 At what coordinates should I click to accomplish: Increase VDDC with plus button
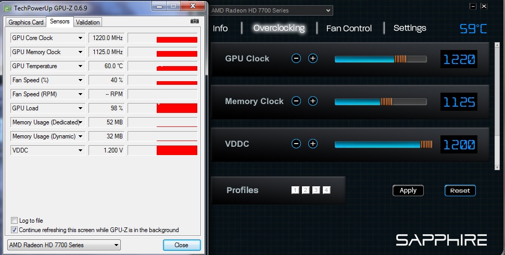coord(313,144)
